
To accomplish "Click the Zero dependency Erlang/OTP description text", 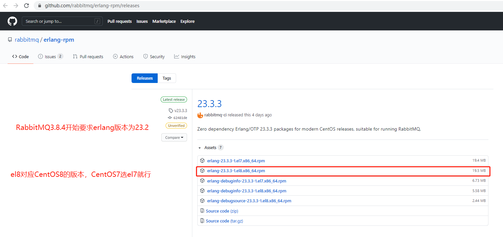I will tap(309, 129).
